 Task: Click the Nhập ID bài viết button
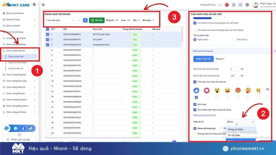coord(203,59)
